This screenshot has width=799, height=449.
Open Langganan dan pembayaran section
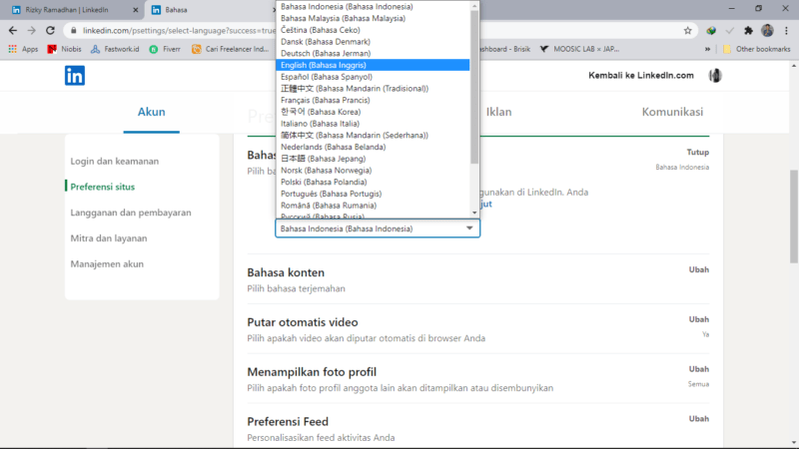pos(131,213)
